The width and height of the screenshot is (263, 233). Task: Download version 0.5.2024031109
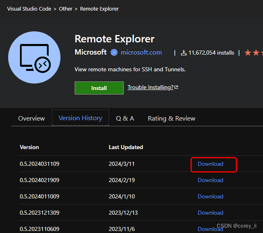pos(210,164)
